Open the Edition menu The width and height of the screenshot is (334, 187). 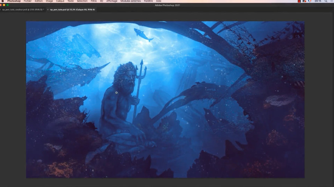tap(39, 1)
